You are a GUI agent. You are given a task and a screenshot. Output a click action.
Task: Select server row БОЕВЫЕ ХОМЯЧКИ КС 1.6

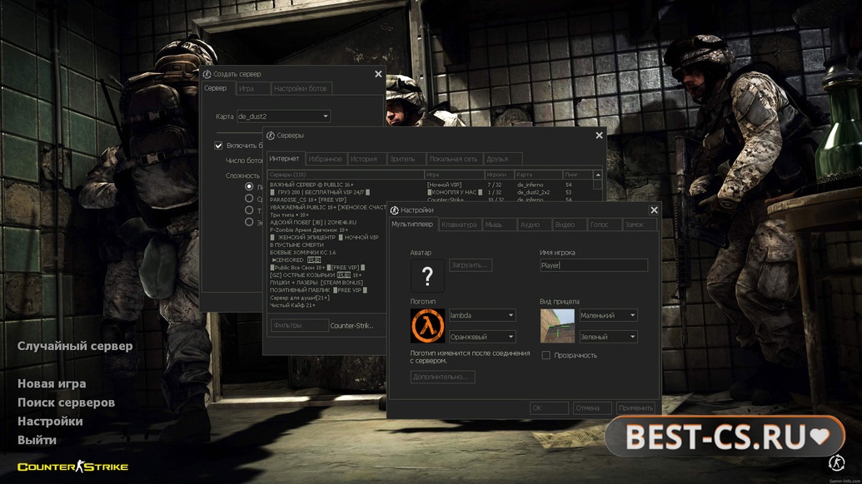coord(326,253)
